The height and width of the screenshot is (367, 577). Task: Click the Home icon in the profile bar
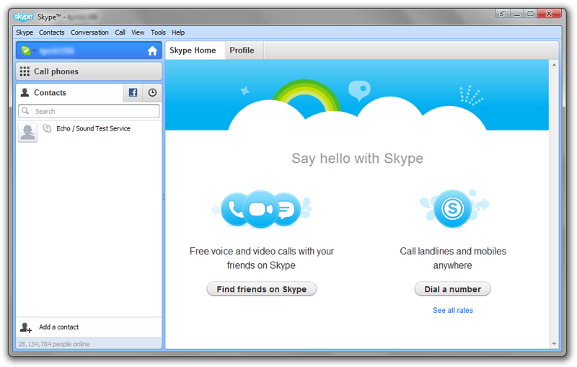point(152,50)
